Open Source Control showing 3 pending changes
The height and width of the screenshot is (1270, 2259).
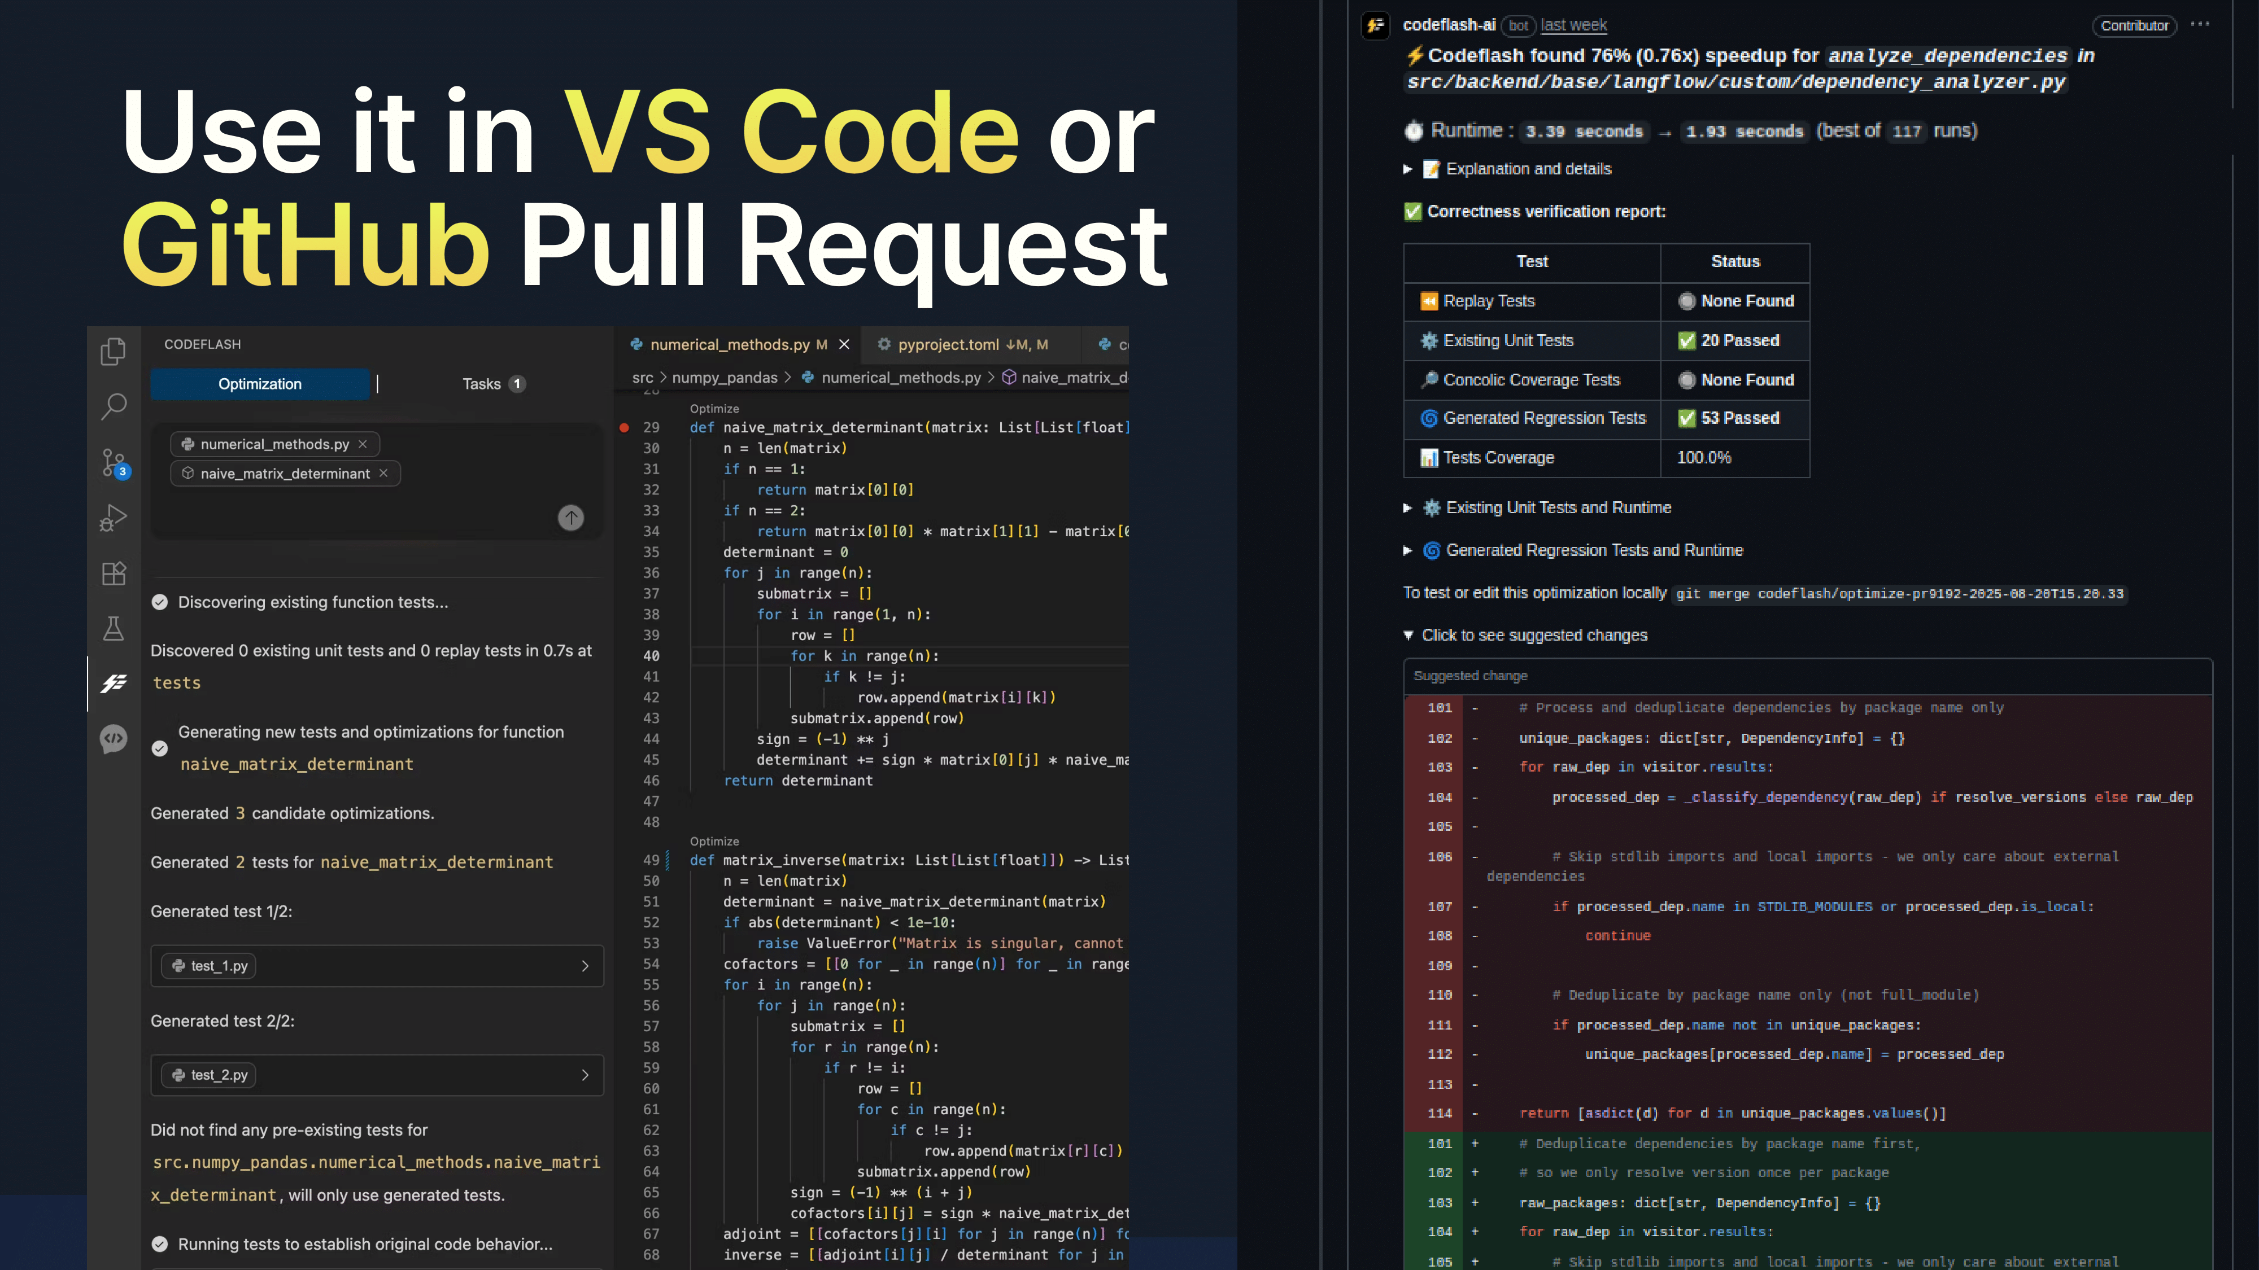point(113,462)
